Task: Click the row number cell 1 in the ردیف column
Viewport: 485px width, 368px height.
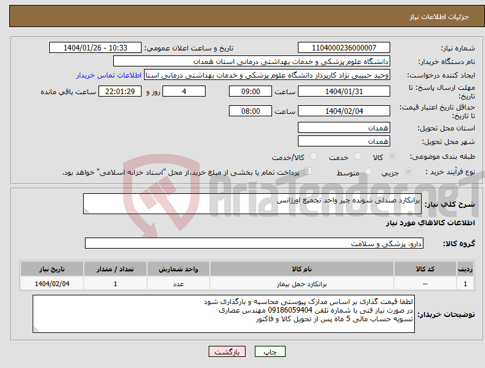Action: (x=465, y=284)
